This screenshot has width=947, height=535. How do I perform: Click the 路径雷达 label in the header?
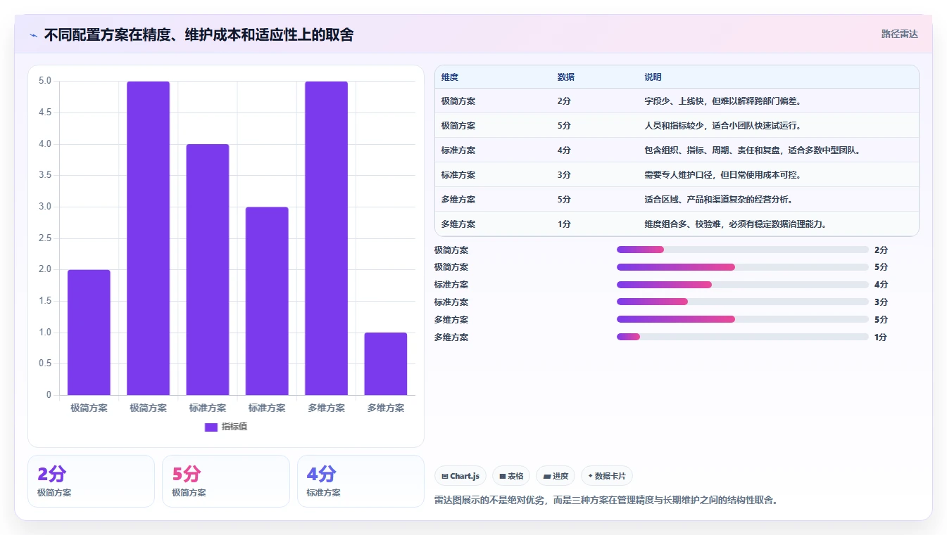tap(899, 34)
